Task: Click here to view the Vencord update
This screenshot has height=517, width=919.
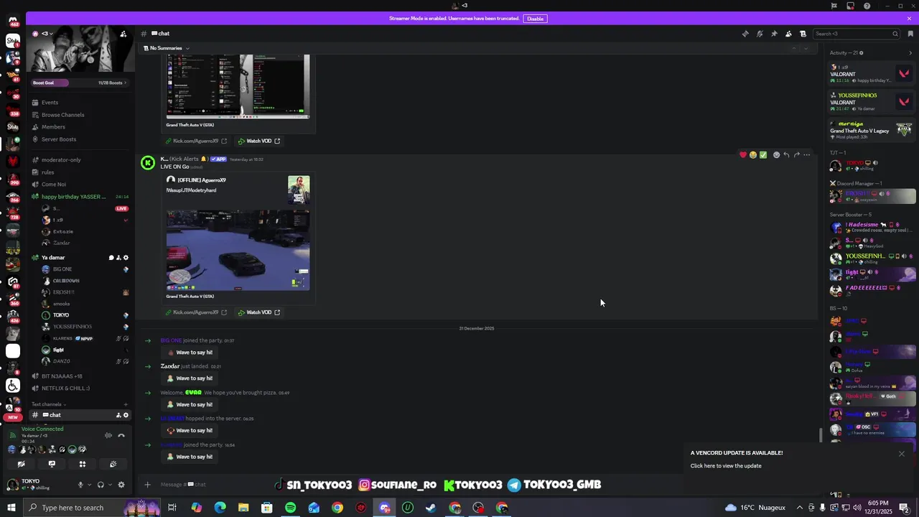Action: pyautogui.click(x=726, y=466)
